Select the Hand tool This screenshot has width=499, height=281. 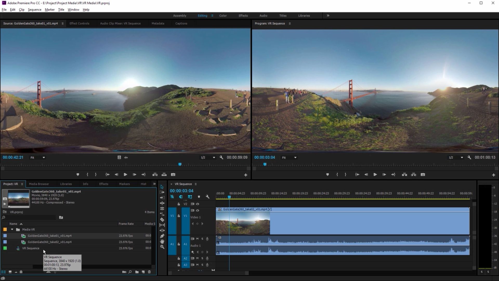162,241
